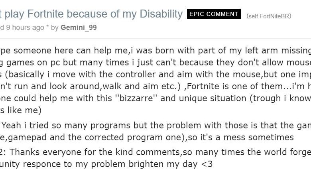The width and height of the screenshot is (311, 175).
Task: Click the EPIC COMMENT flair badge
Action: point(214,14)
